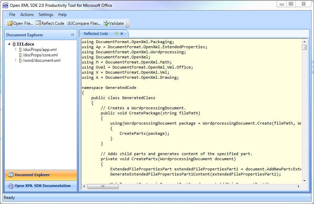Close the Reflected Code tab
Image resolution: width=314 pixels, height=204 pixels.
(x=121, y=34)
